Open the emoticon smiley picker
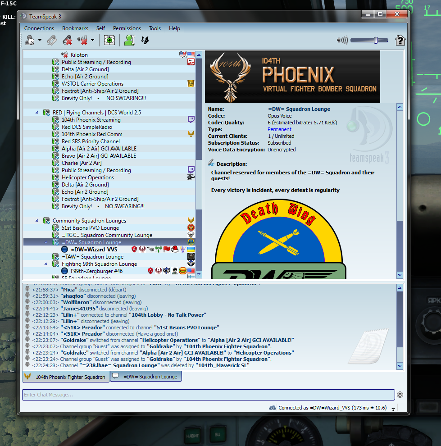The height and width of the screenshot is (446, 441). [x=400, y=395]
